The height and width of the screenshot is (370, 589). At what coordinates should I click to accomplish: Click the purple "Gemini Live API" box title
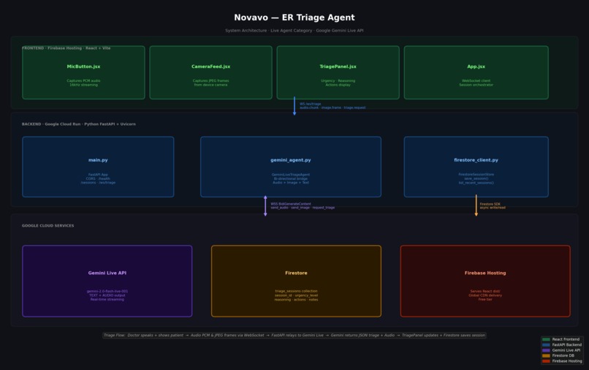point(107,273)
